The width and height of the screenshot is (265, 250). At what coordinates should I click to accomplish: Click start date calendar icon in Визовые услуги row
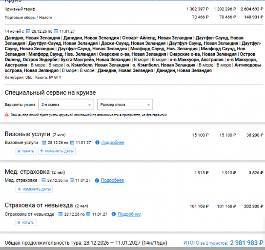coord(44,143)
